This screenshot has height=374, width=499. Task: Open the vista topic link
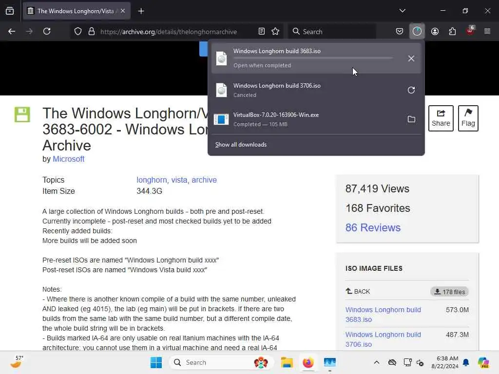179,180
